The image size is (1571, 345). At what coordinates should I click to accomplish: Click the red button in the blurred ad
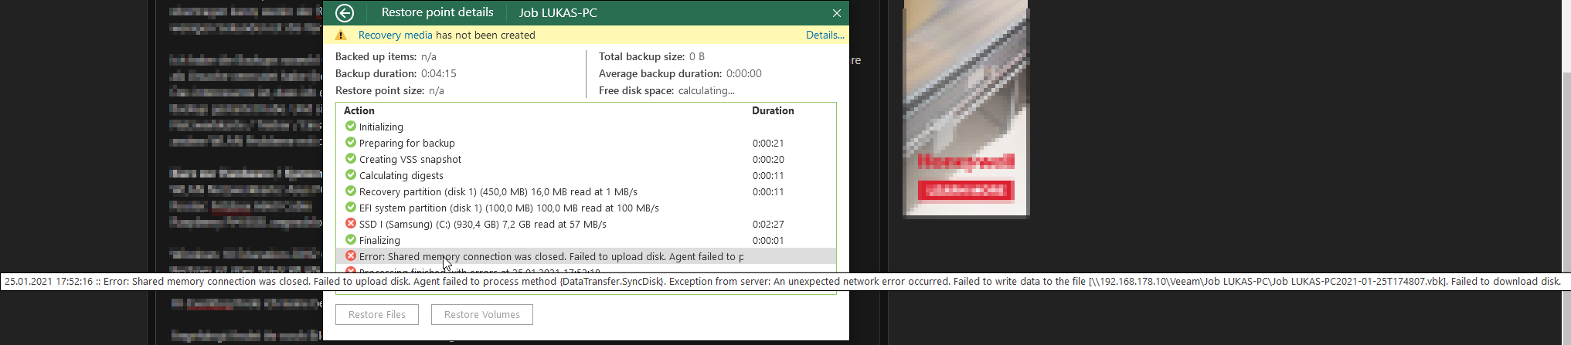pyautogui.click(x=965, y=190)
